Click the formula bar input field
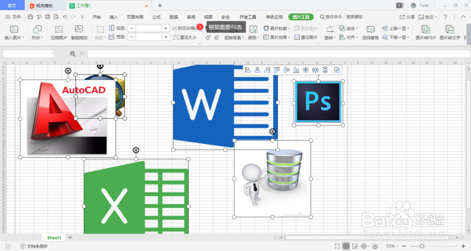This screenshot has height=251, width=471. pos(278,54)
